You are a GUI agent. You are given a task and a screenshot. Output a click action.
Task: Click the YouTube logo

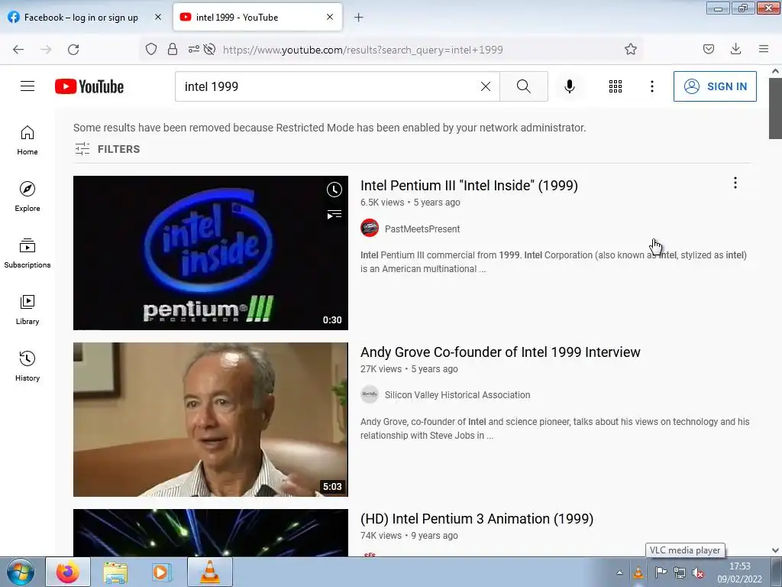click(89, 86)
